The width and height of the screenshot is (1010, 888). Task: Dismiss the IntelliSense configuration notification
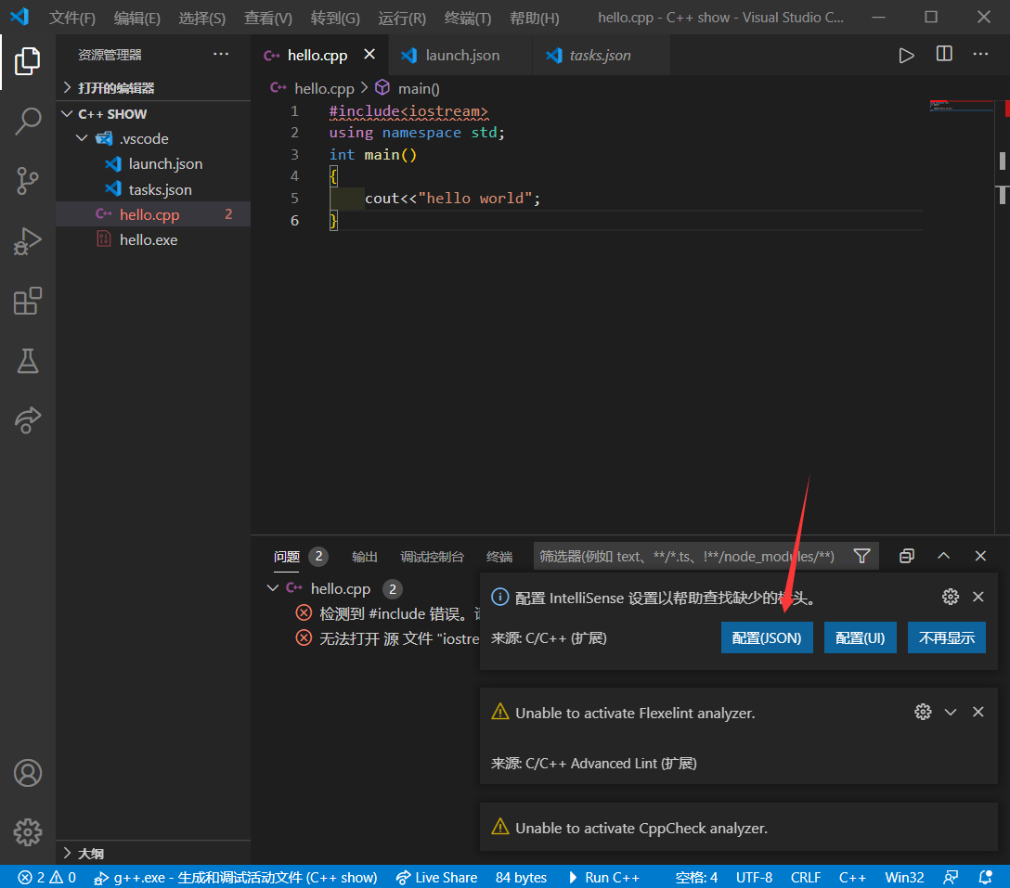pyautogui.click(x=978, y=597)
